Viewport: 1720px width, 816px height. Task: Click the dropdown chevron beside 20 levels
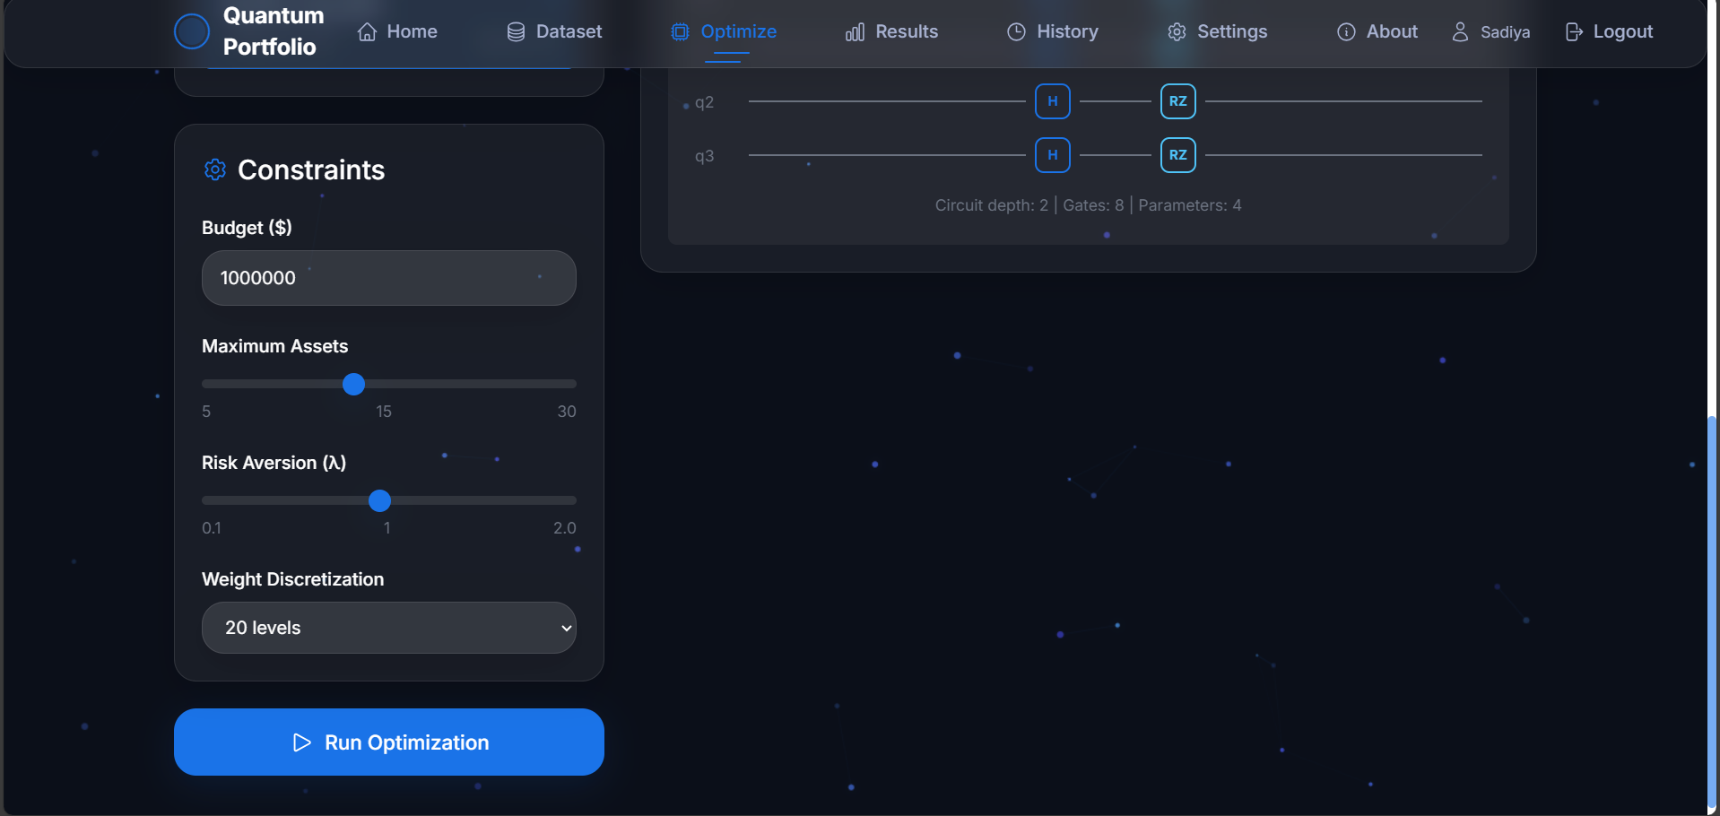point(566,629)
